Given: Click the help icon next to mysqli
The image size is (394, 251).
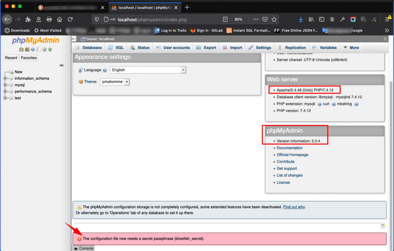Looking at the screenshot, I should tap(320, 104).
